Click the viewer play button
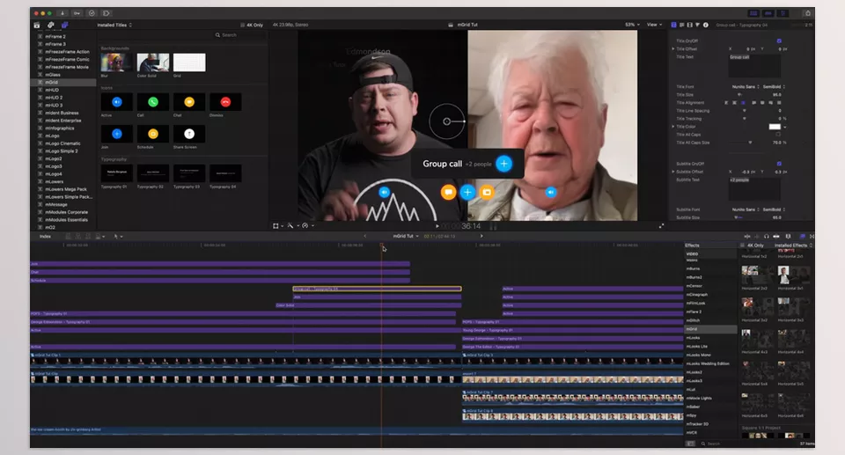Viewport: 845px width, 455px height. (437, 226)
